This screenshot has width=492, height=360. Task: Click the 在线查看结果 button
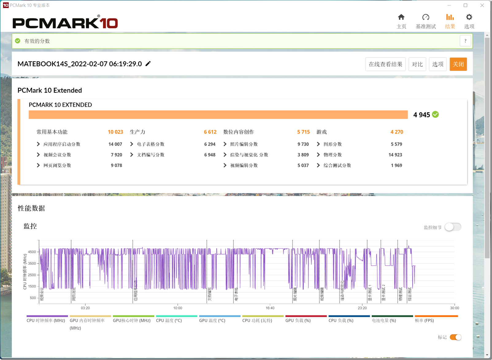click(x=385, y=64)
